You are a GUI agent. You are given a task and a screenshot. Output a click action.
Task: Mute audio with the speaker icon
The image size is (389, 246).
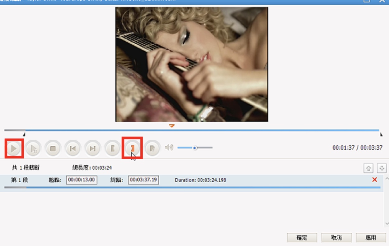point(169,147)
